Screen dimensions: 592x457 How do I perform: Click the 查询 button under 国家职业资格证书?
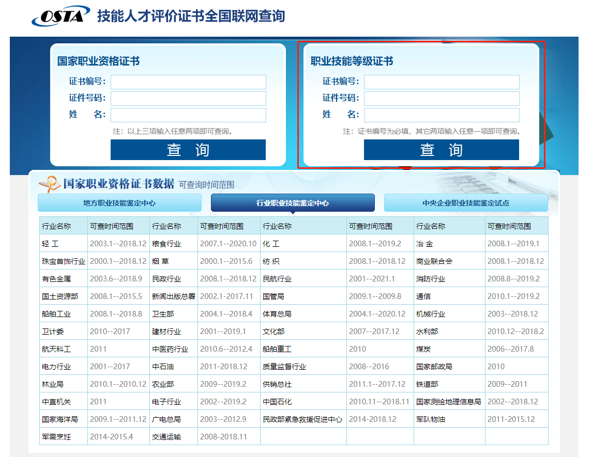point(188,150)
